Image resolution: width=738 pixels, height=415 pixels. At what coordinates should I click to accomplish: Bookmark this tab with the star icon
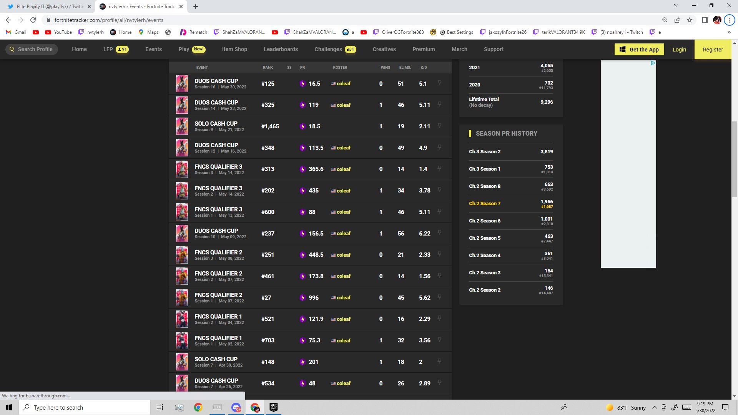(690, 20)
